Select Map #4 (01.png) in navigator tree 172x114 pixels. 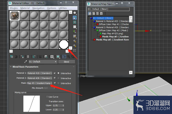(x=112, y=34)
